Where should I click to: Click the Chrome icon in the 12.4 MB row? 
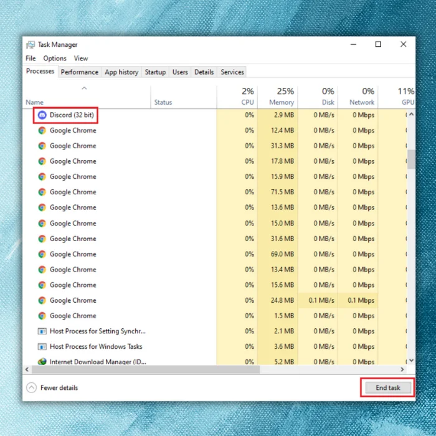point(42,130)
